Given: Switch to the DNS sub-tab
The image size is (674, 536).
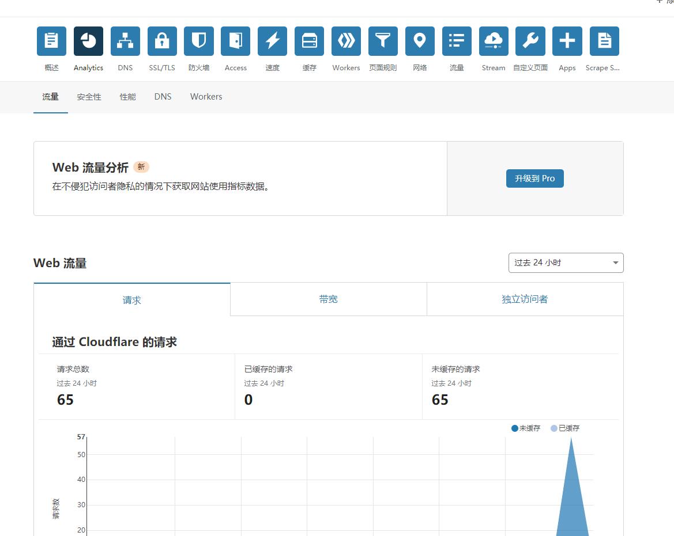Looking at the screenshot, I should coord(163,97).
